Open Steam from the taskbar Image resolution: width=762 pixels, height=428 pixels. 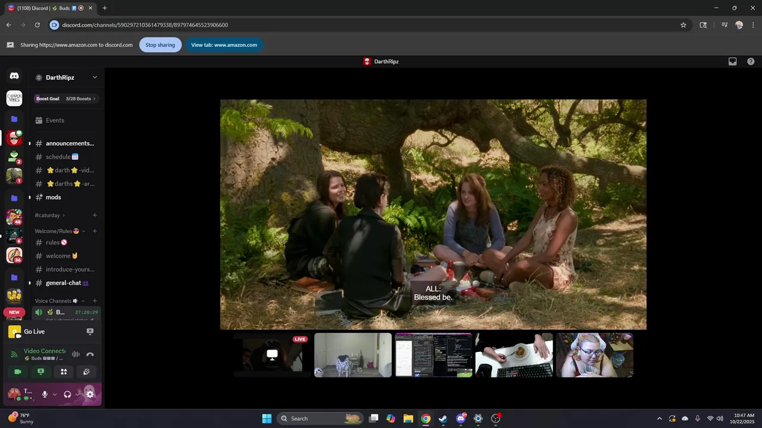(443, 418)
